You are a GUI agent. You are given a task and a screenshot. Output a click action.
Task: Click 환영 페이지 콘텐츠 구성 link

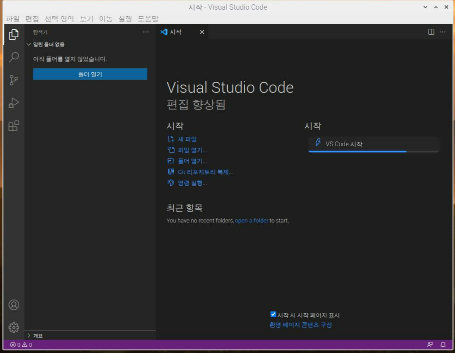301,325
